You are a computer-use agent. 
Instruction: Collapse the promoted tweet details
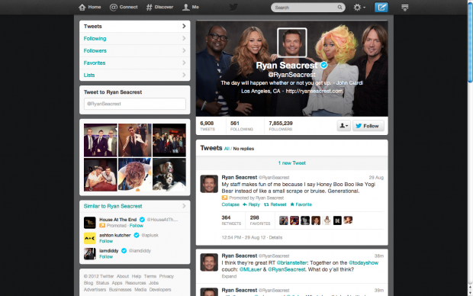pos(230,204)
